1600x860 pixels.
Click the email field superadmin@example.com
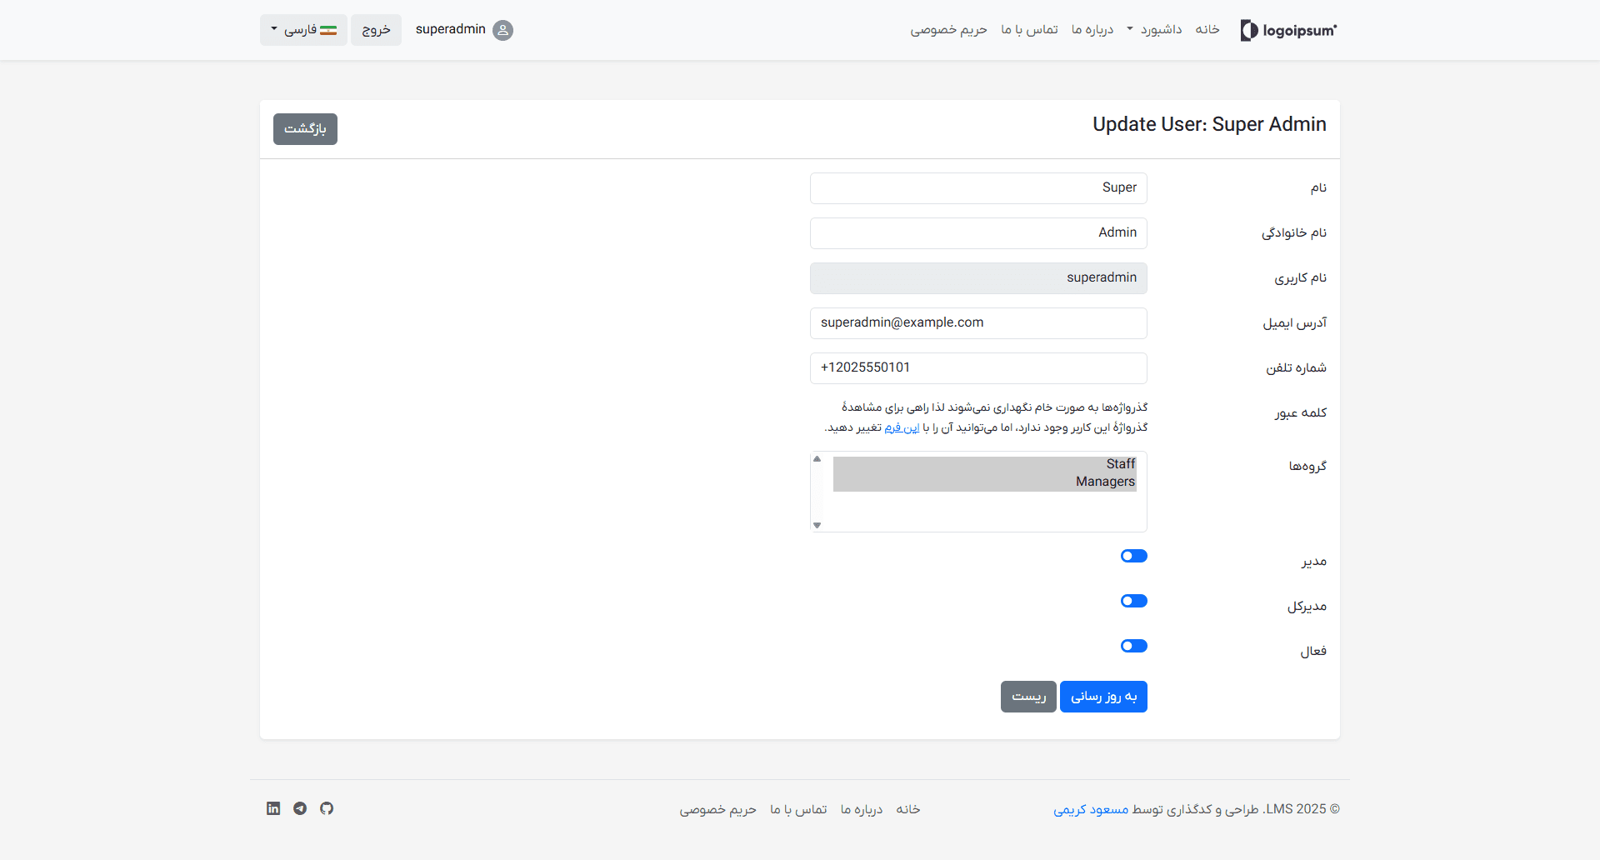[x=978, y=323]
